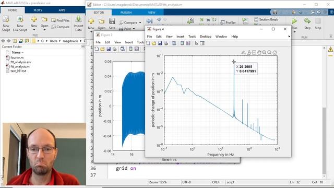The height and width of the screenshot is (188, 334).
Task: Expand the Home tab's New dropdown
Action: (34, 30)
